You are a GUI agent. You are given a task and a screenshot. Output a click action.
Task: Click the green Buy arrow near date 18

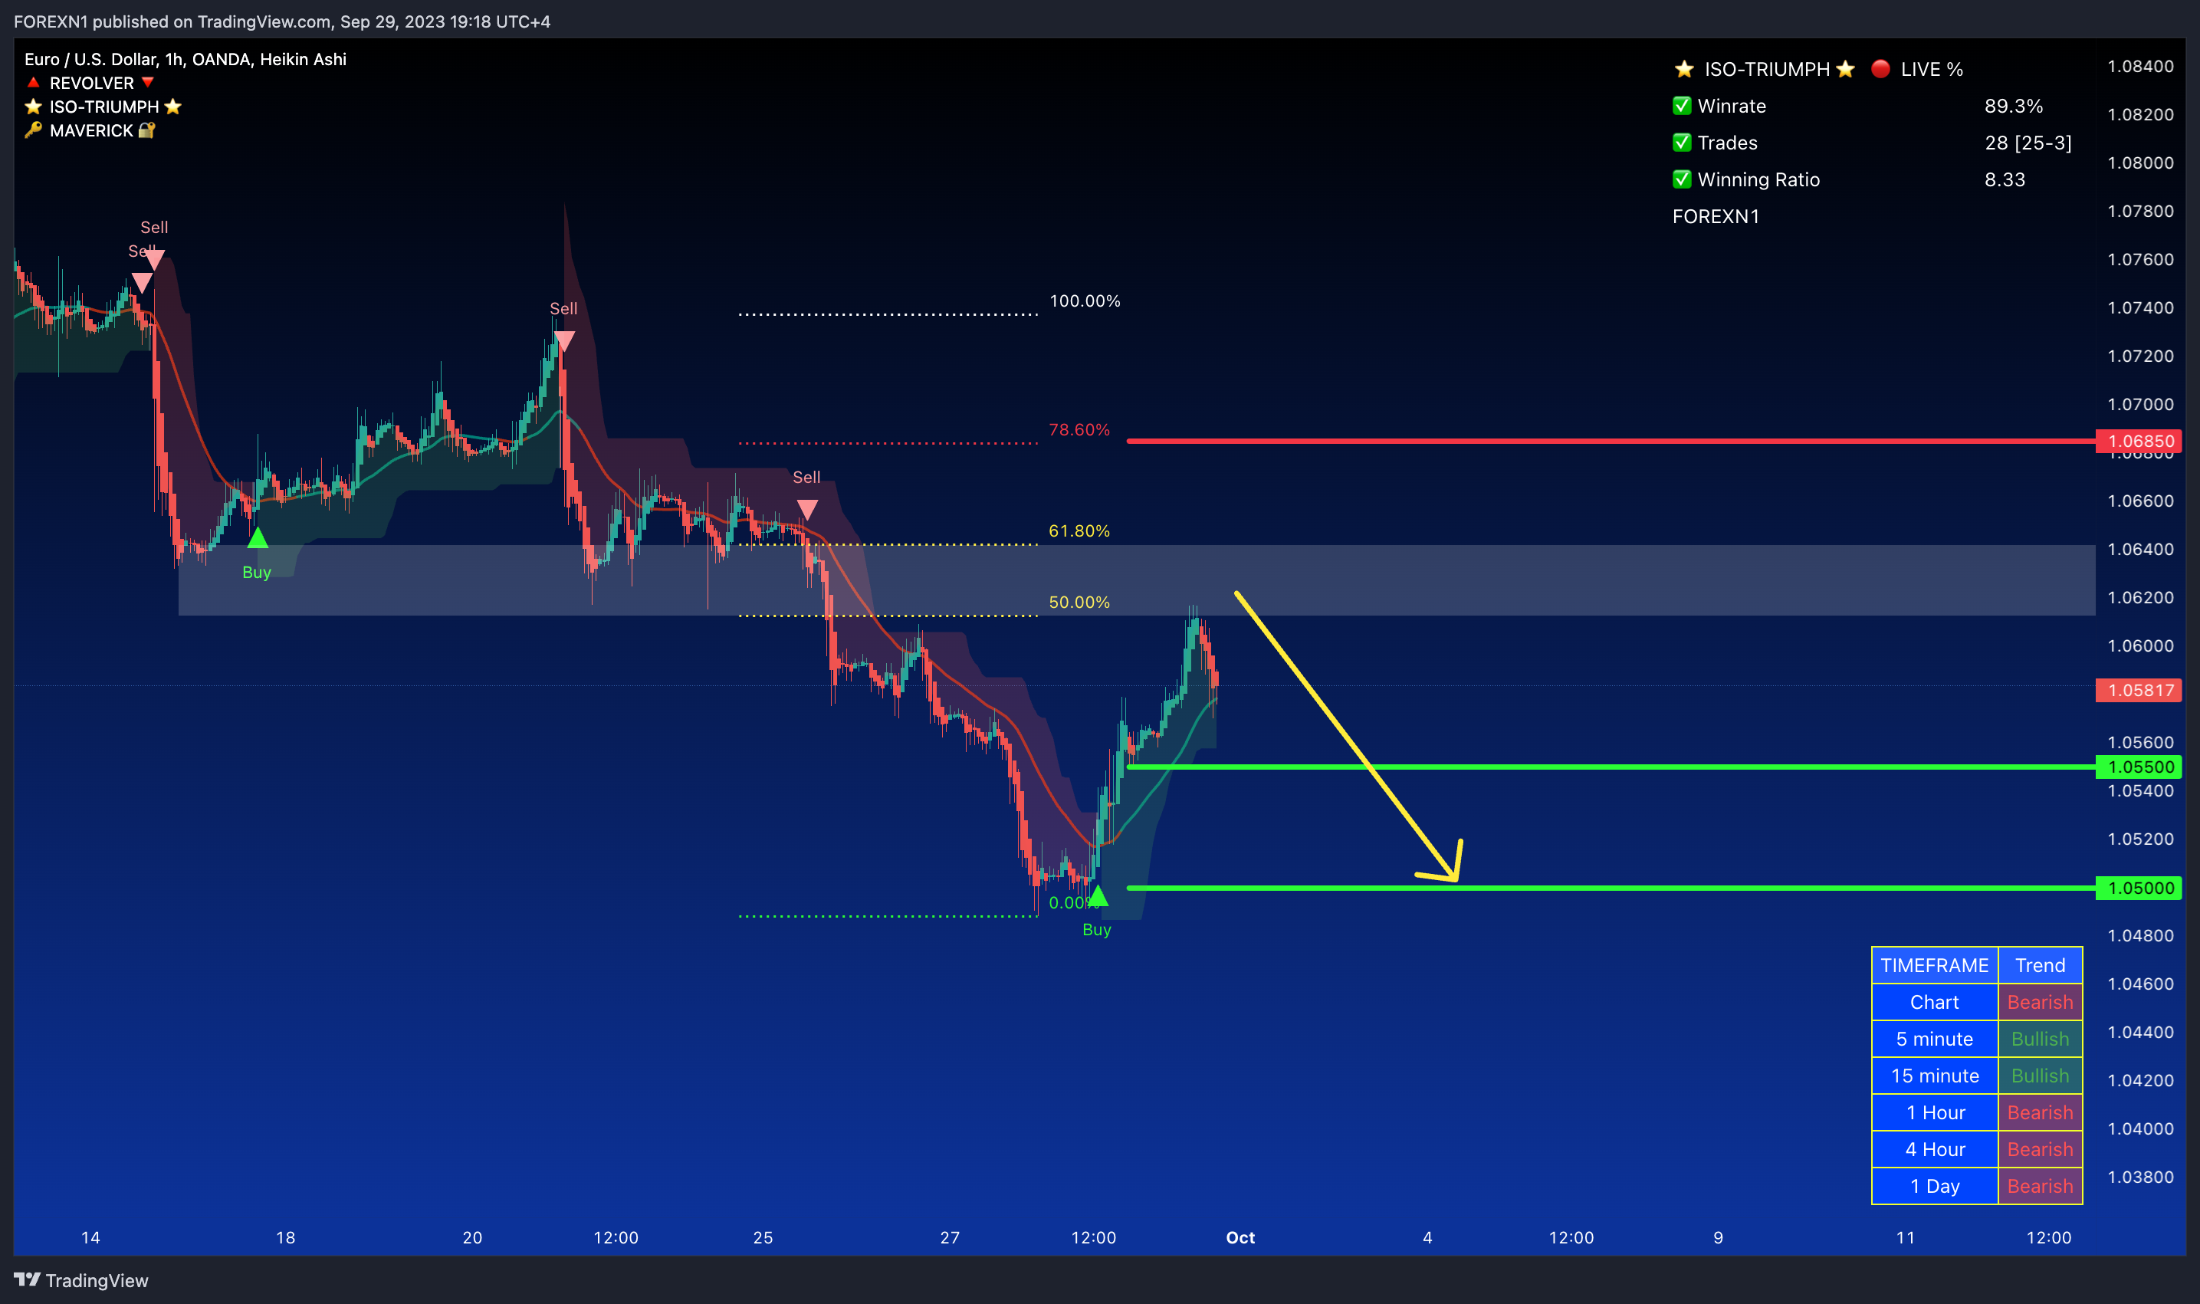click(x=258, y=537)
